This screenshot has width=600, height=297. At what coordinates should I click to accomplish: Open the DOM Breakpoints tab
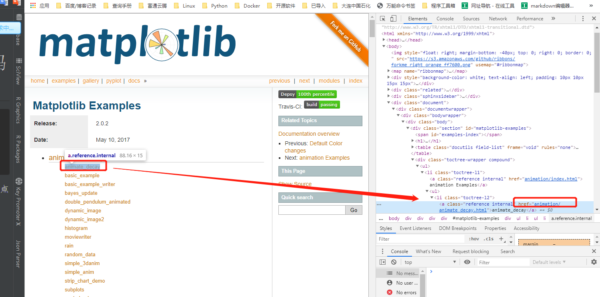coord(458,228)
